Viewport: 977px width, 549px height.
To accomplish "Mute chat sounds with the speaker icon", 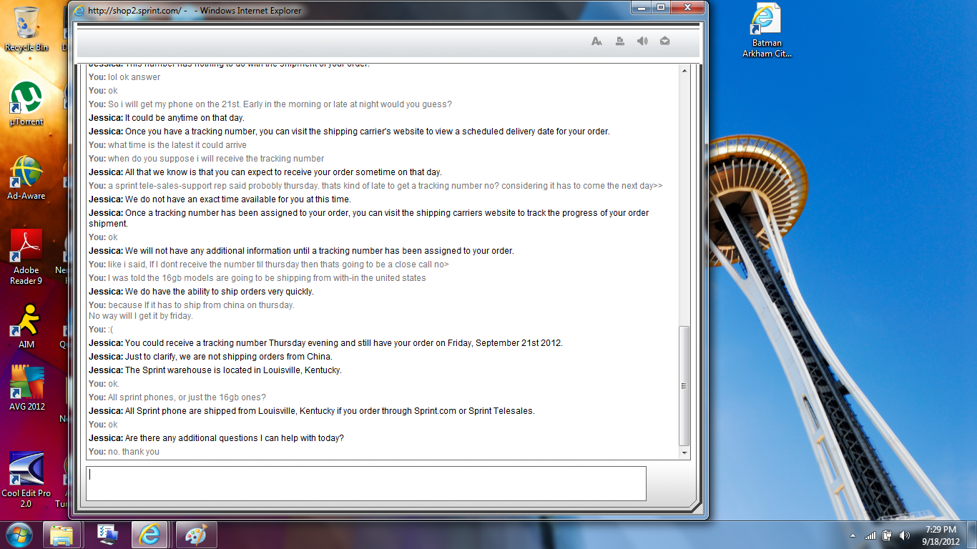I will tap(642, 41).
